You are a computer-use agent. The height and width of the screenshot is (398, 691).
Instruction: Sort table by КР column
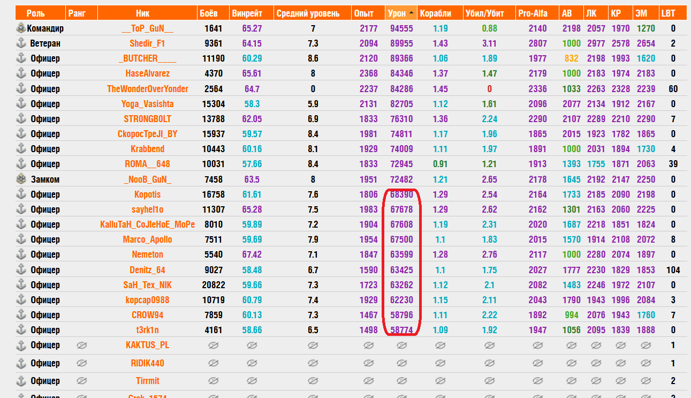[x=620, y=13]
